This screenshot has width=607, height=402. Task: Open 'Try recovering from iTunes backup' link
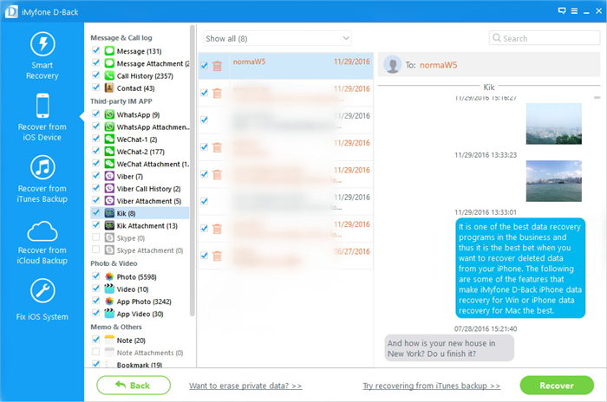tap(431, 386)
